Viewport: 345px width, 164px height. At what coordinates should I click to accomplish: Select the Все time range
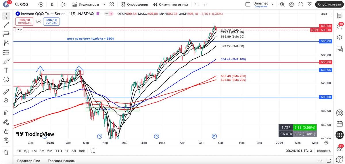[82, 151]
